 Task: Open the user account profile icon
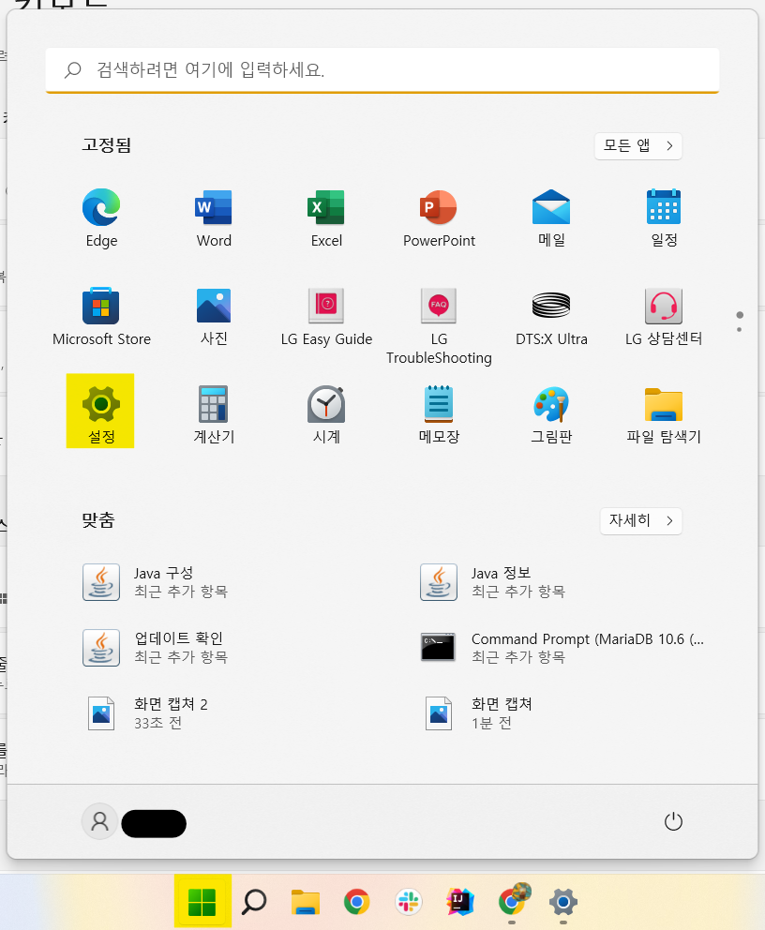(x=99, y=821)
